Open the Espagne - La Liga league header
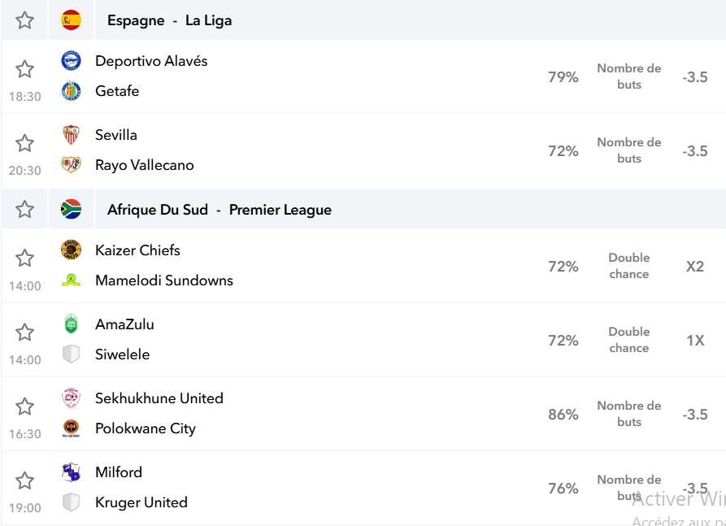Viewport: 726px width, 526px height. click(x=169, y=20)
